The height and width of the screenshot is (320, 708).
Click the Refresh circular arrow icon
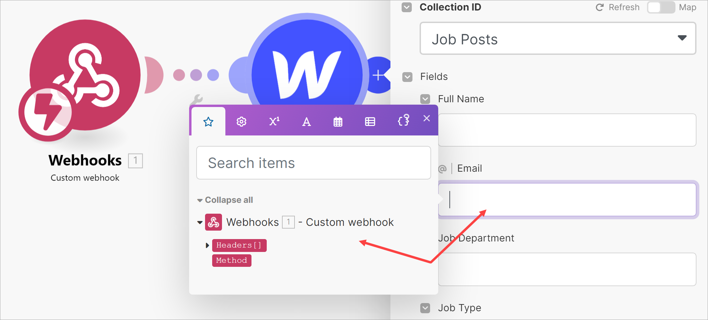click(600, 7)
